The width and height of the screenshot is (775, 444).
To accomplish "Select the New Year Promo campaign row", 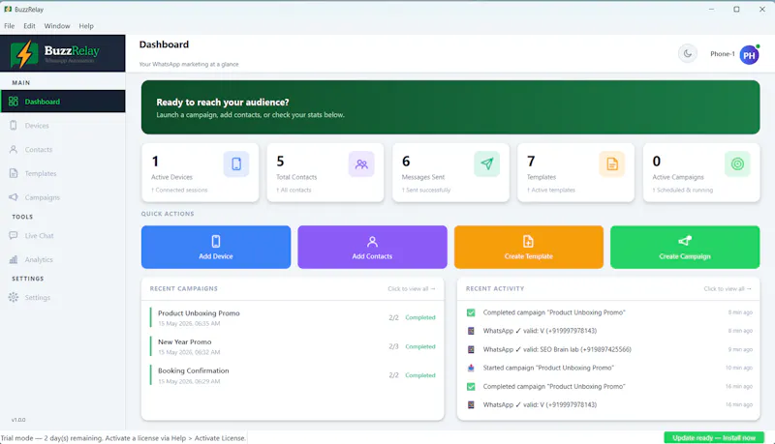I will click(293, 346).
